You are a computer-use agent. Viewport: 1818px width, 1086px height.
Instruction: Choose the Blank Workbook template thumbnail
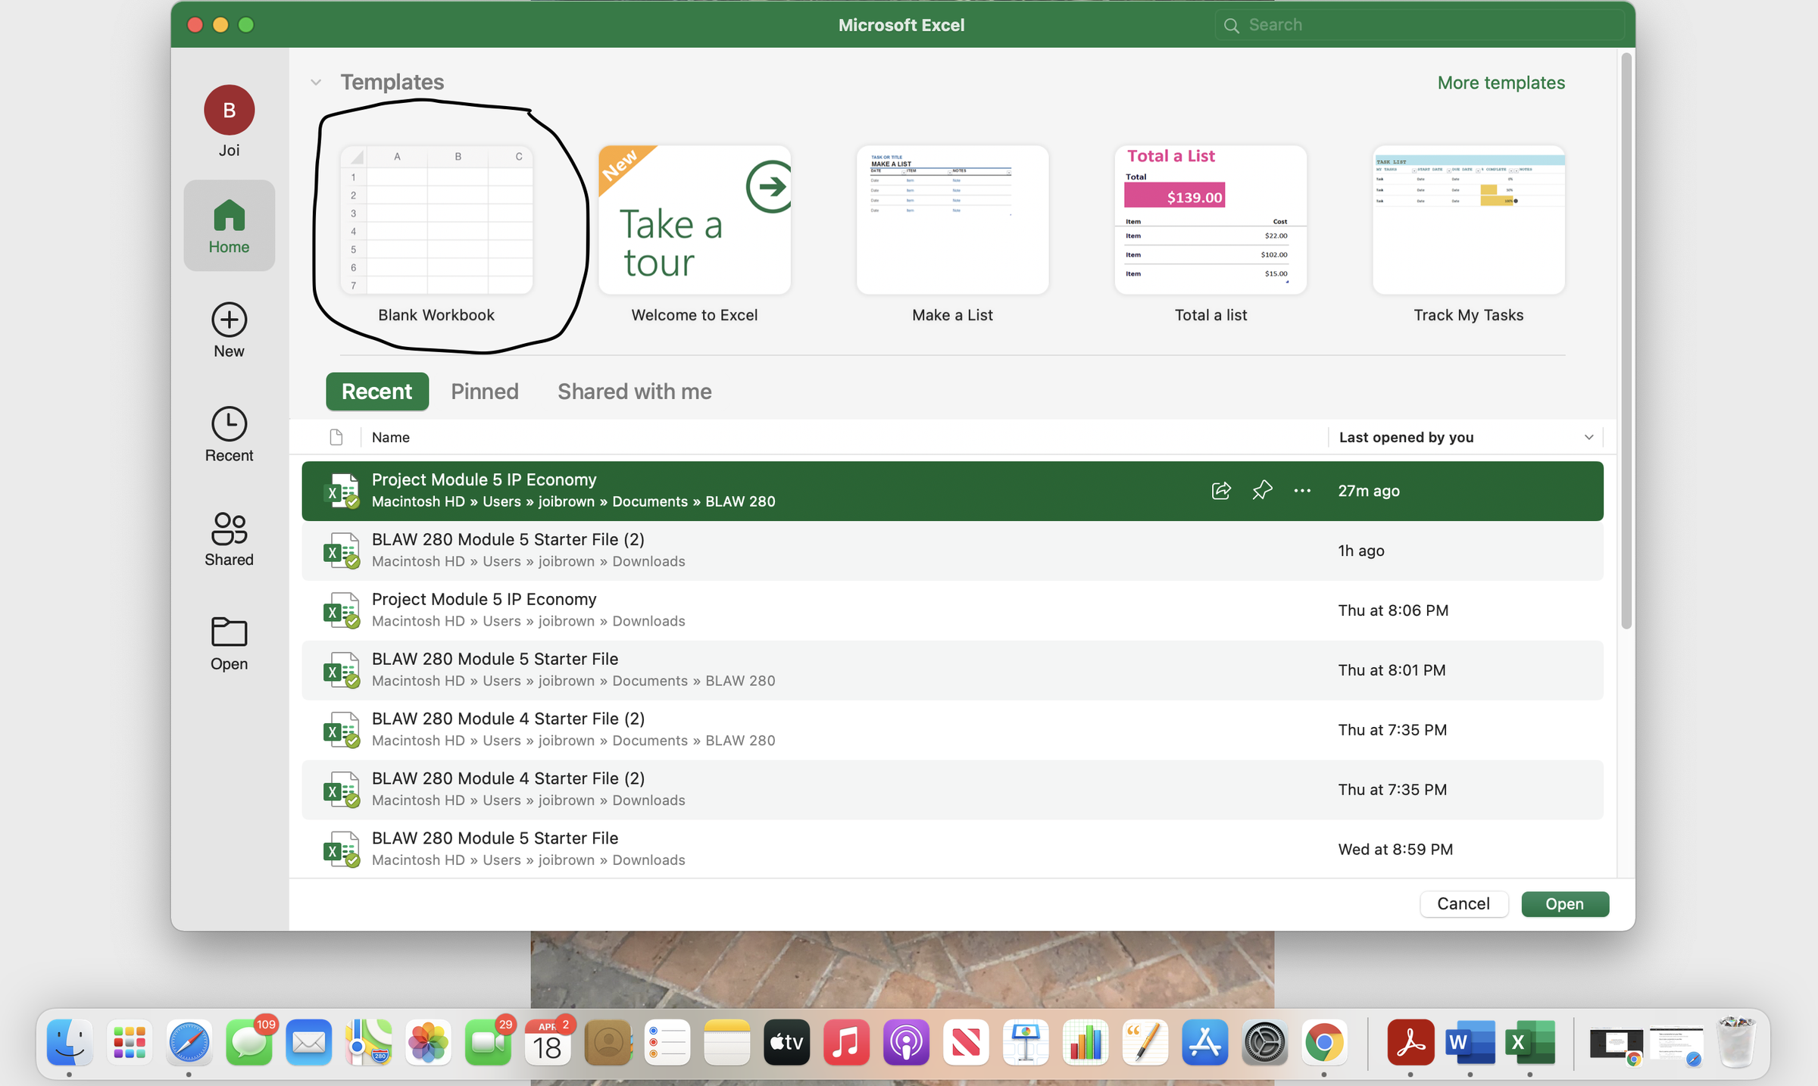click(x=436, y=220)
